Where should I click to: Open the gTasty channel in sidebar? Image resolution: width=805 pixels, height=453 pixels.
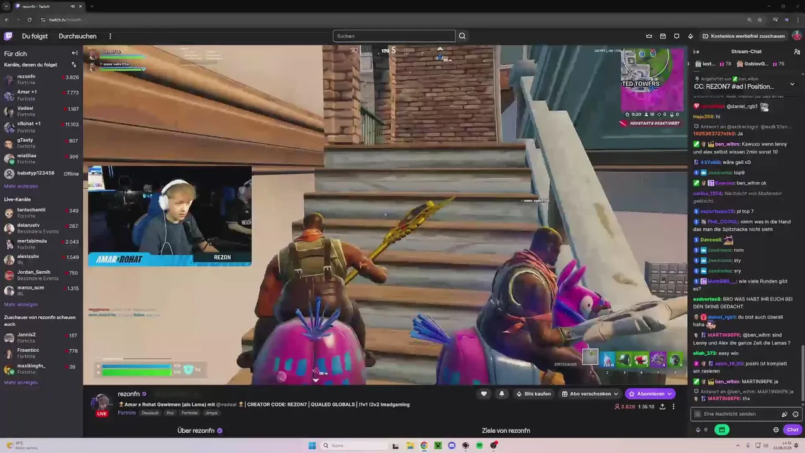42,143
